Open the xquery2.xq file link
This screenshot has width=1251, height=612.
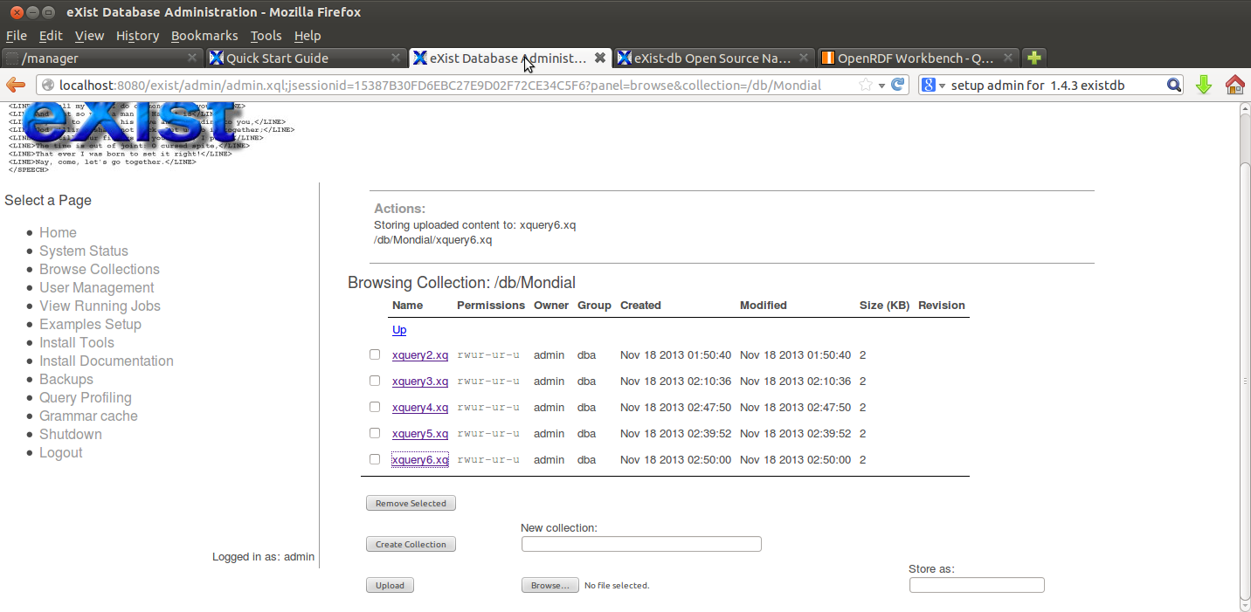[420, 355]
